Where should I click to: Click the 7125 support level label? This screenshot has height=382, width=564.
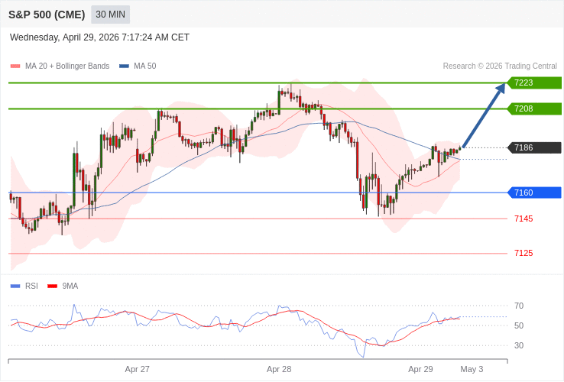tap(523, 253)
